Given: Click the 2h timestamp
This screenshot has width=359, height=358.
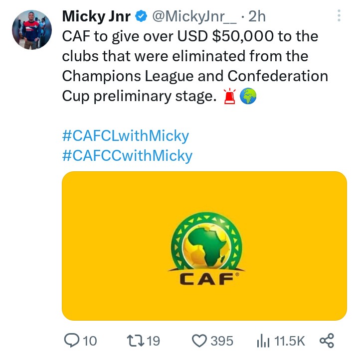Looking at the screenshot, I should (x=257, y=17).
